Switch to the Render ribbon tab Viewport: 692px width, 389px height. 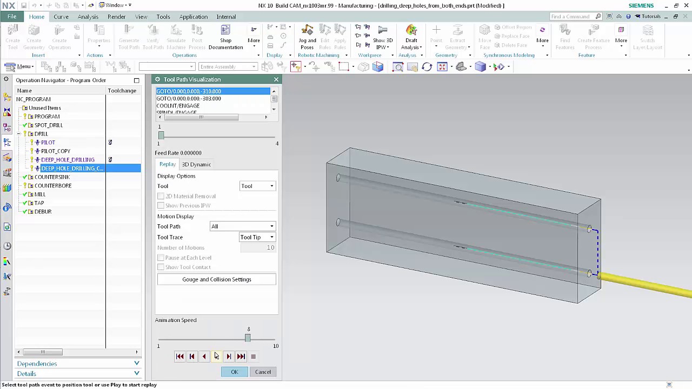tap(116, 17)
